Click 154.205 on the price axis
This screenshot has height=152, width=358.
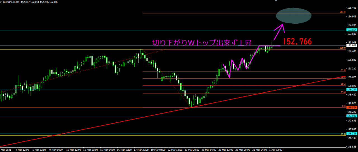point(352,25)
